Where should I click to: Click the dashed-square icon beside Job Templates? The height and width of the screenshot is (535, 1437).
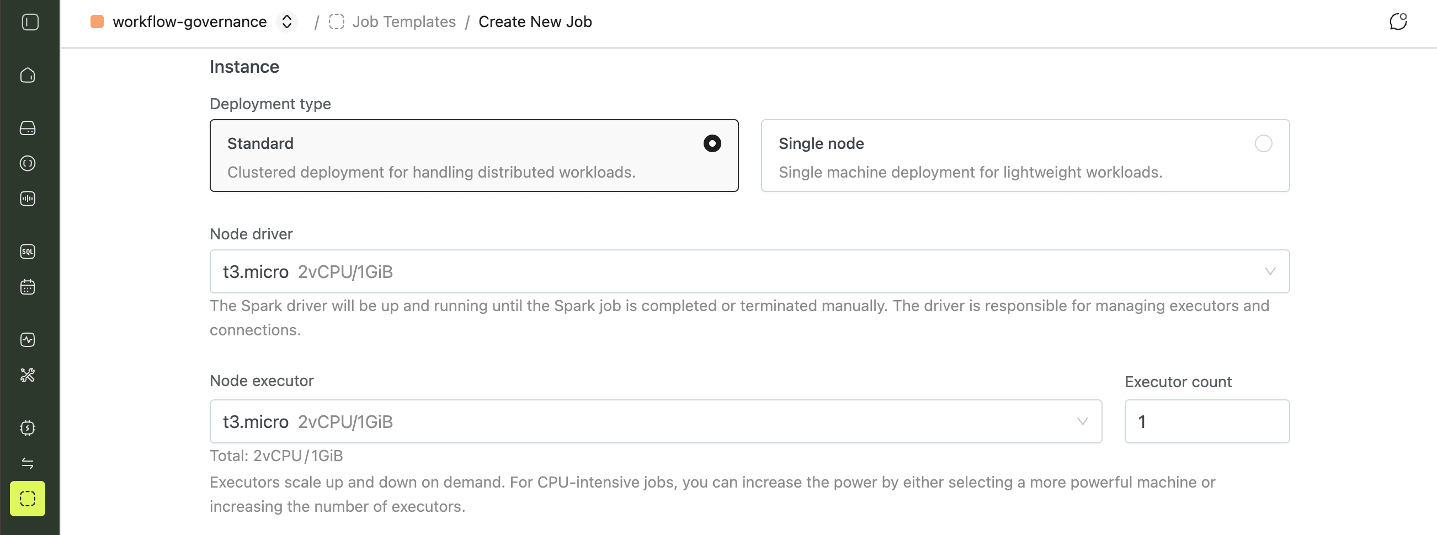[x=337, y=22]
